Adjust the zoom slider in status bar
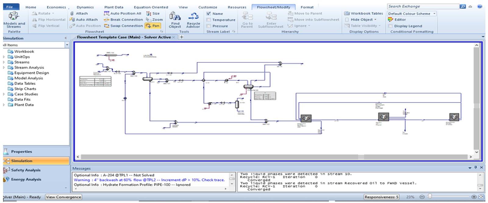Viewport: 488px width, 203px height. [x=430, y=197]
